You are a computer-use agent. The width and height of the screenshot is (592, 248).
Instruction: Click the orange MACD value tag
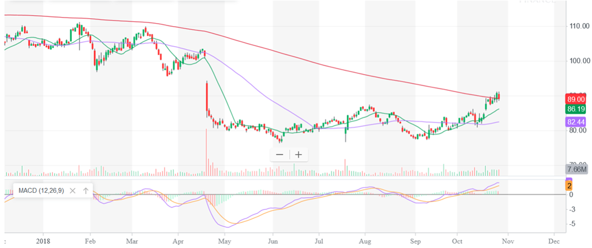570,186
